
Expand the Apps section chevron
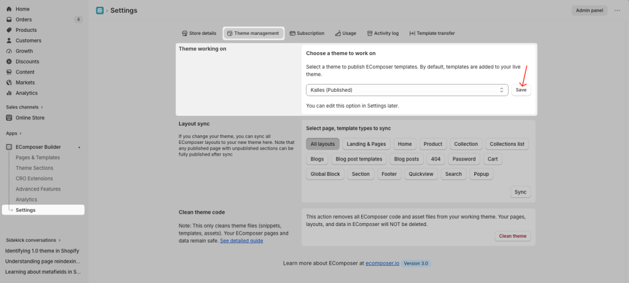pos(20,134)
